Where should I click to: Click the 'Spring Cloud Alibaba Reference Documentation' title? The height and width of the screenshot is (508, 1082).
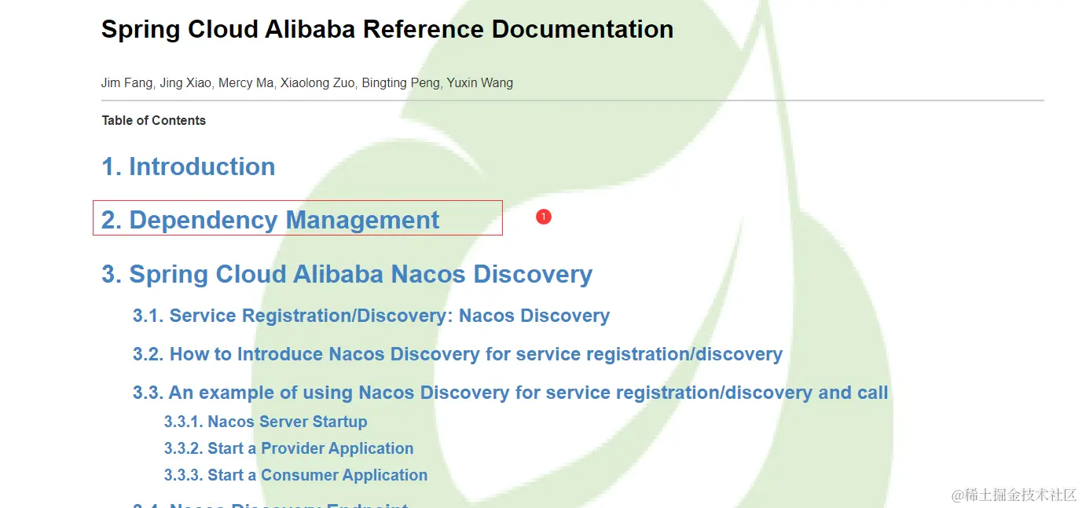[x=387, y=29]
